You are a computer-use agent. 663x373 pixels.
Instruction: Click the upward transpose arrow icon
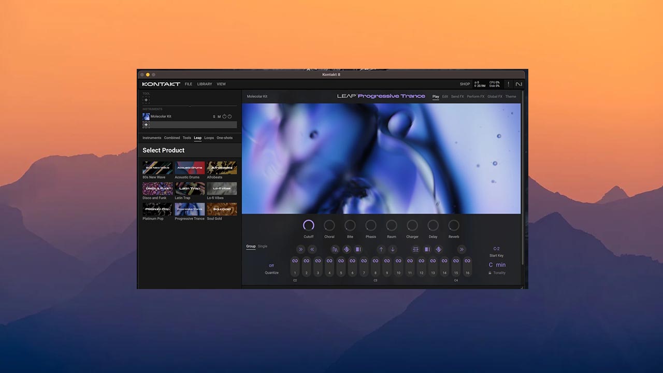(x=381, y=249)
